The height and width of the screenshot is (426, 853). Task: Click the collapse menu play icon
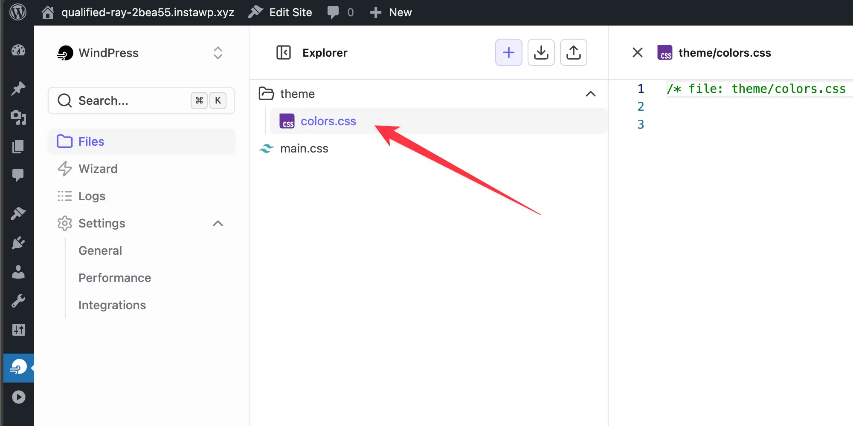pyautogui.click(x=18, y=397)
